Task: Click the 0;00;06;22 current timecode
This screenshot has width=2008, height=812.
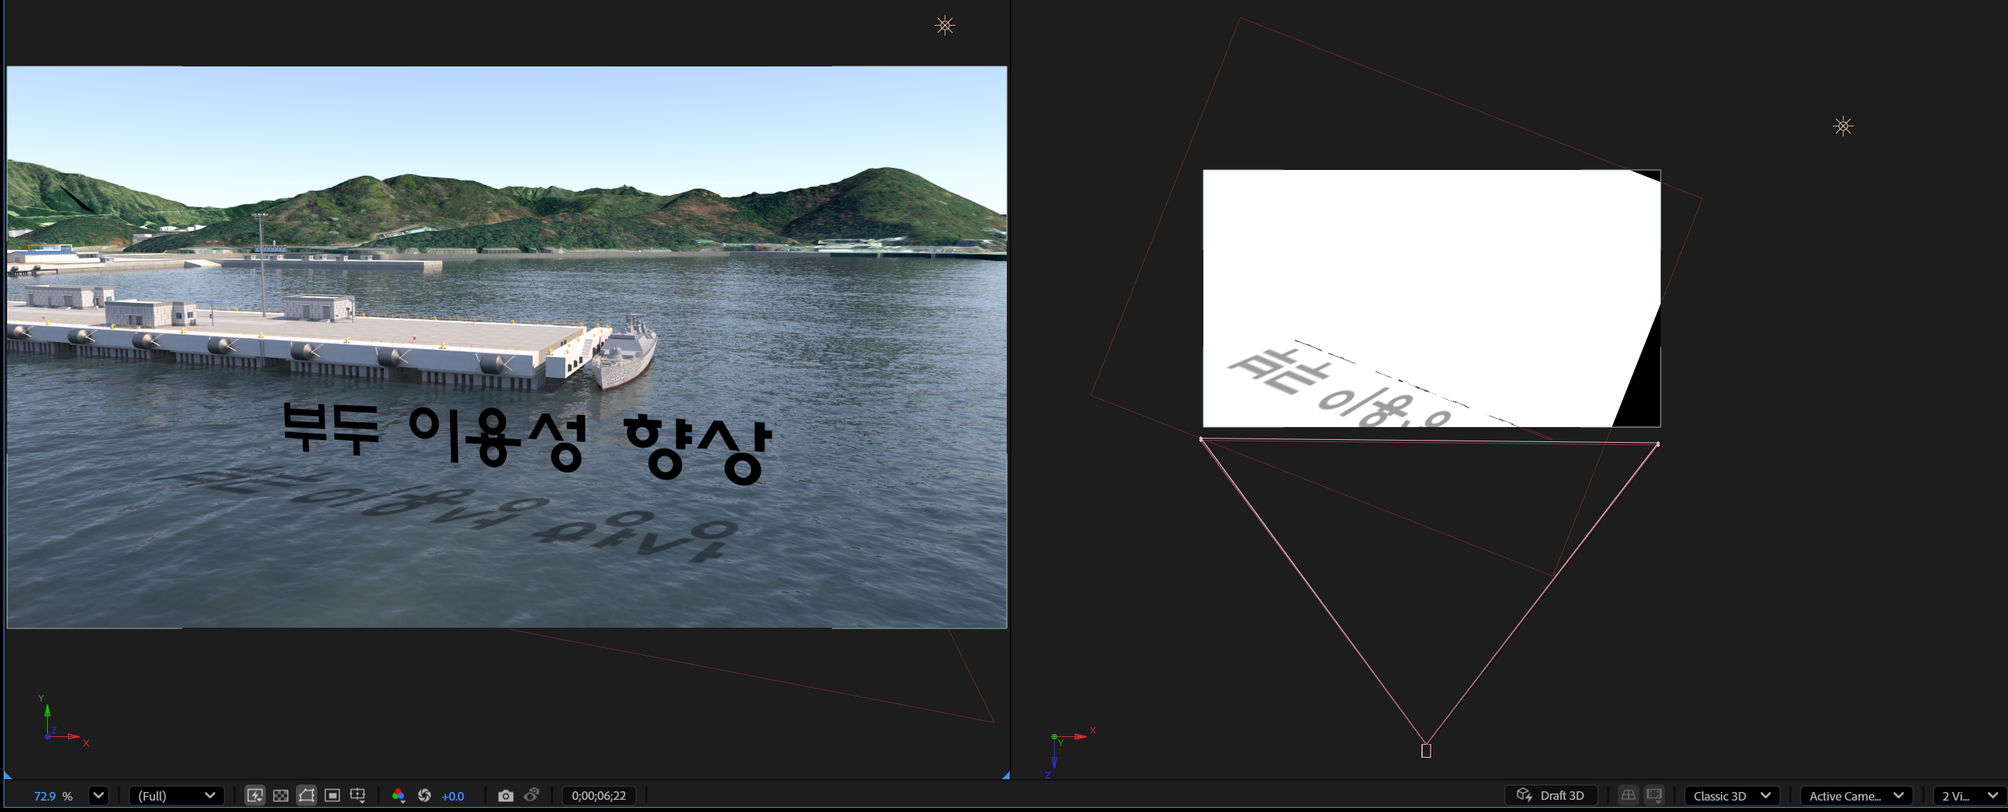Action: click(599, 796)
